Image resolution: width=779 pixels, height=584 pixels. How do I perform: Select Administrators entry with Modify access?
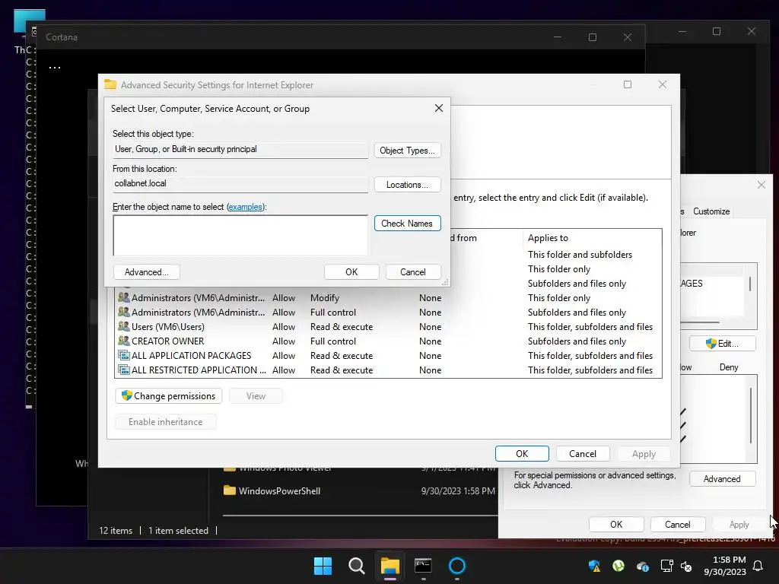tap(388, 298)
